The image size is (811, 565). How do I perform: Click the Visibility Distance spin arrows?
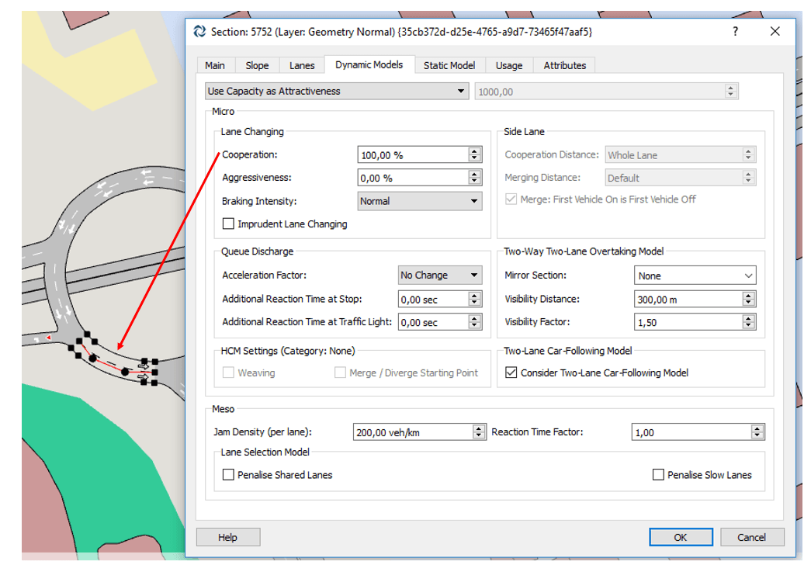click(748, 299)
